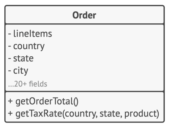Click the product parameter inside getTaxRate
This screenshot has width=171, height=125.
140,114
